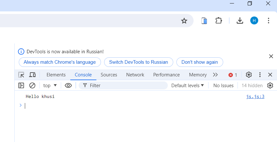Switch to the Elements tab

pyautogui.click(x=56, y=75)
